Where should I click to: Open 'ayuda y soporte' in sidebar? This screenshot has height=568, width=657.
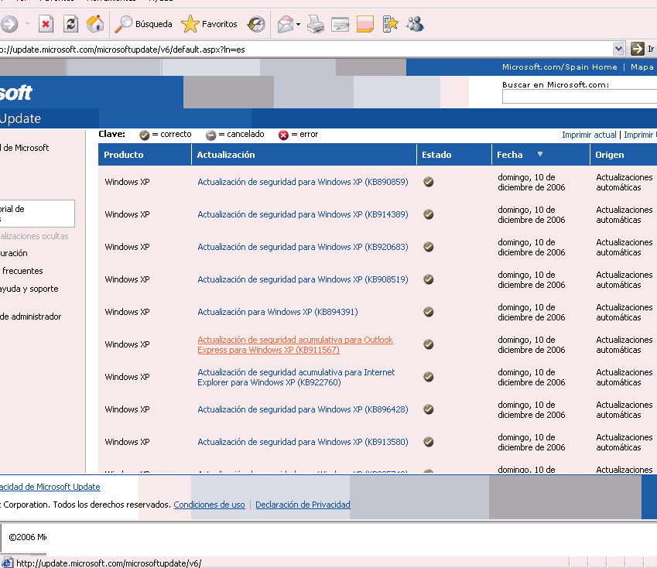click(29, 289)
